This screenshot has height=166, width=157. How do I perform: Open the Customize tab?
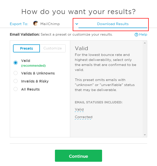click(53, 48)
